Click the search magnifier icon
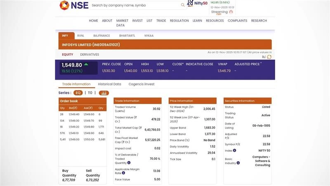The width and height of the screenshot is (330, 186). click(183, 5)
